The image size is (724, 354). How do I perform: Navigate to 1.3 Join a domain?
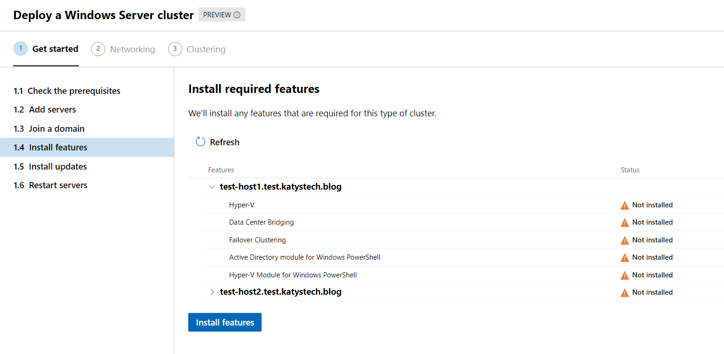[x=49, y=128]
